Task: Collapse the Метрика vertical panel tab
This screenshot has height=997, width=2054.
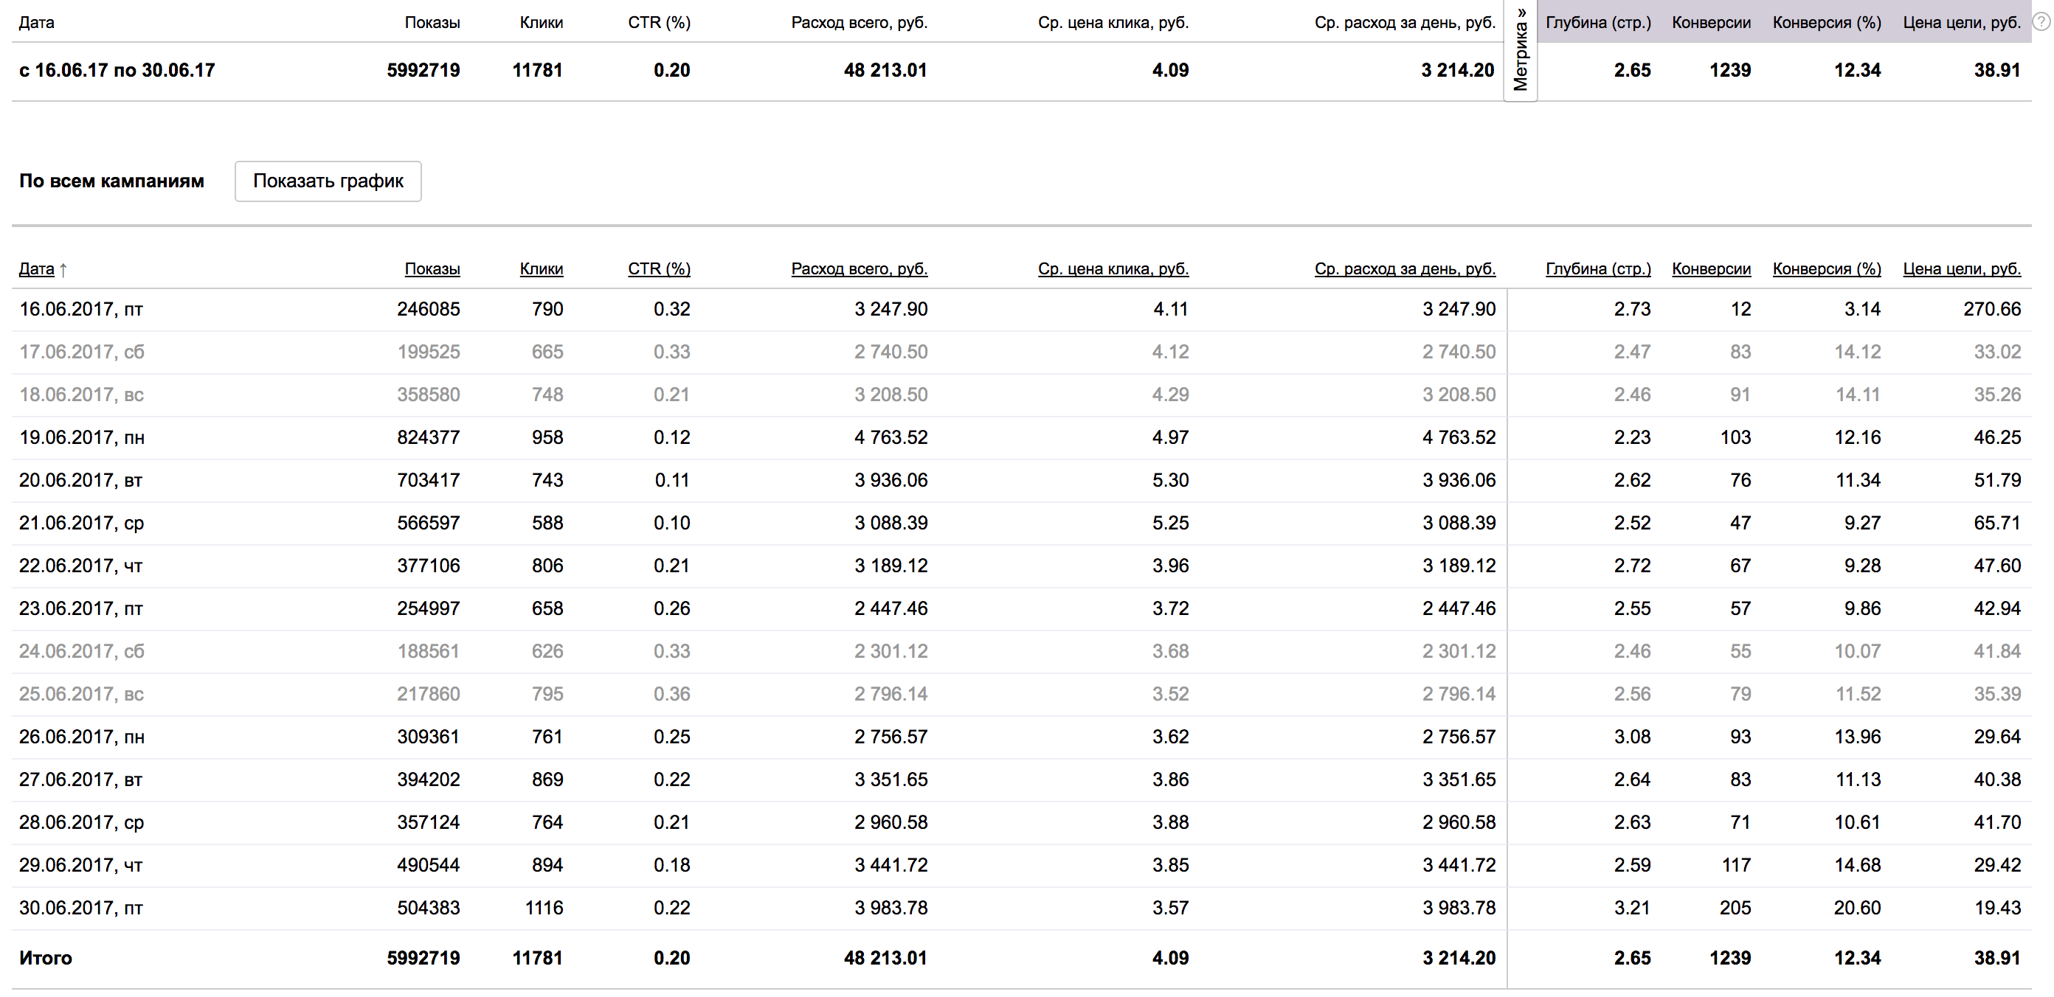Action: click(1520, 49)
